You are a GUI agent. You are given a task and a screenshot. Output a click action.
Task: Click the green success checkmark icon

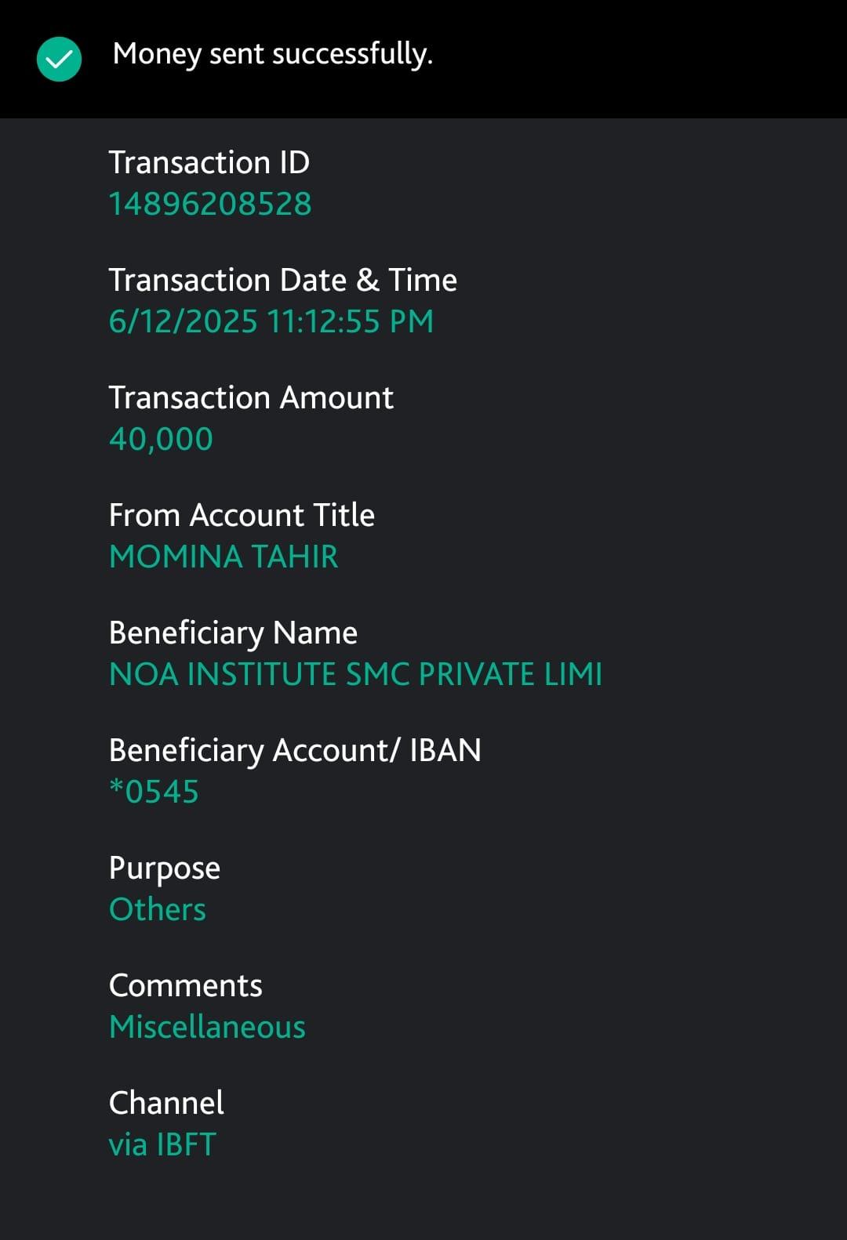coord(59,59)
